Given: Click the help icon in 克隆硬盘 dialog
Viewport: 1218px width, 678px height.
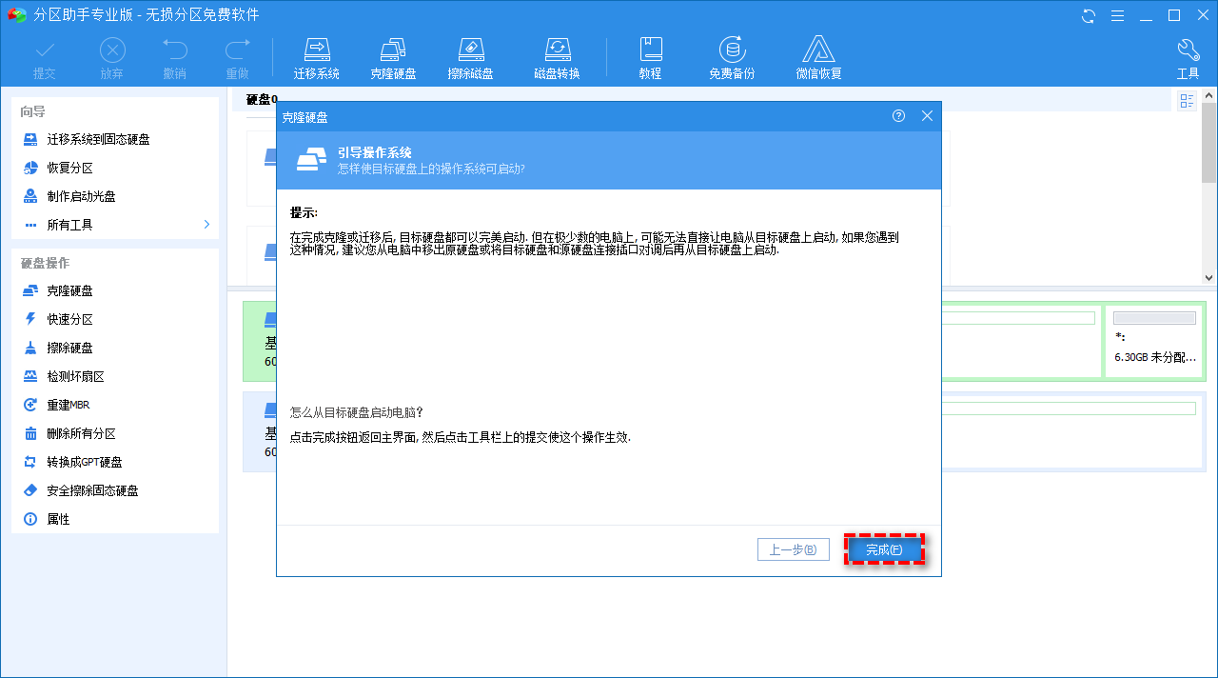Looking at the screenshot, I should pos(899,116).
